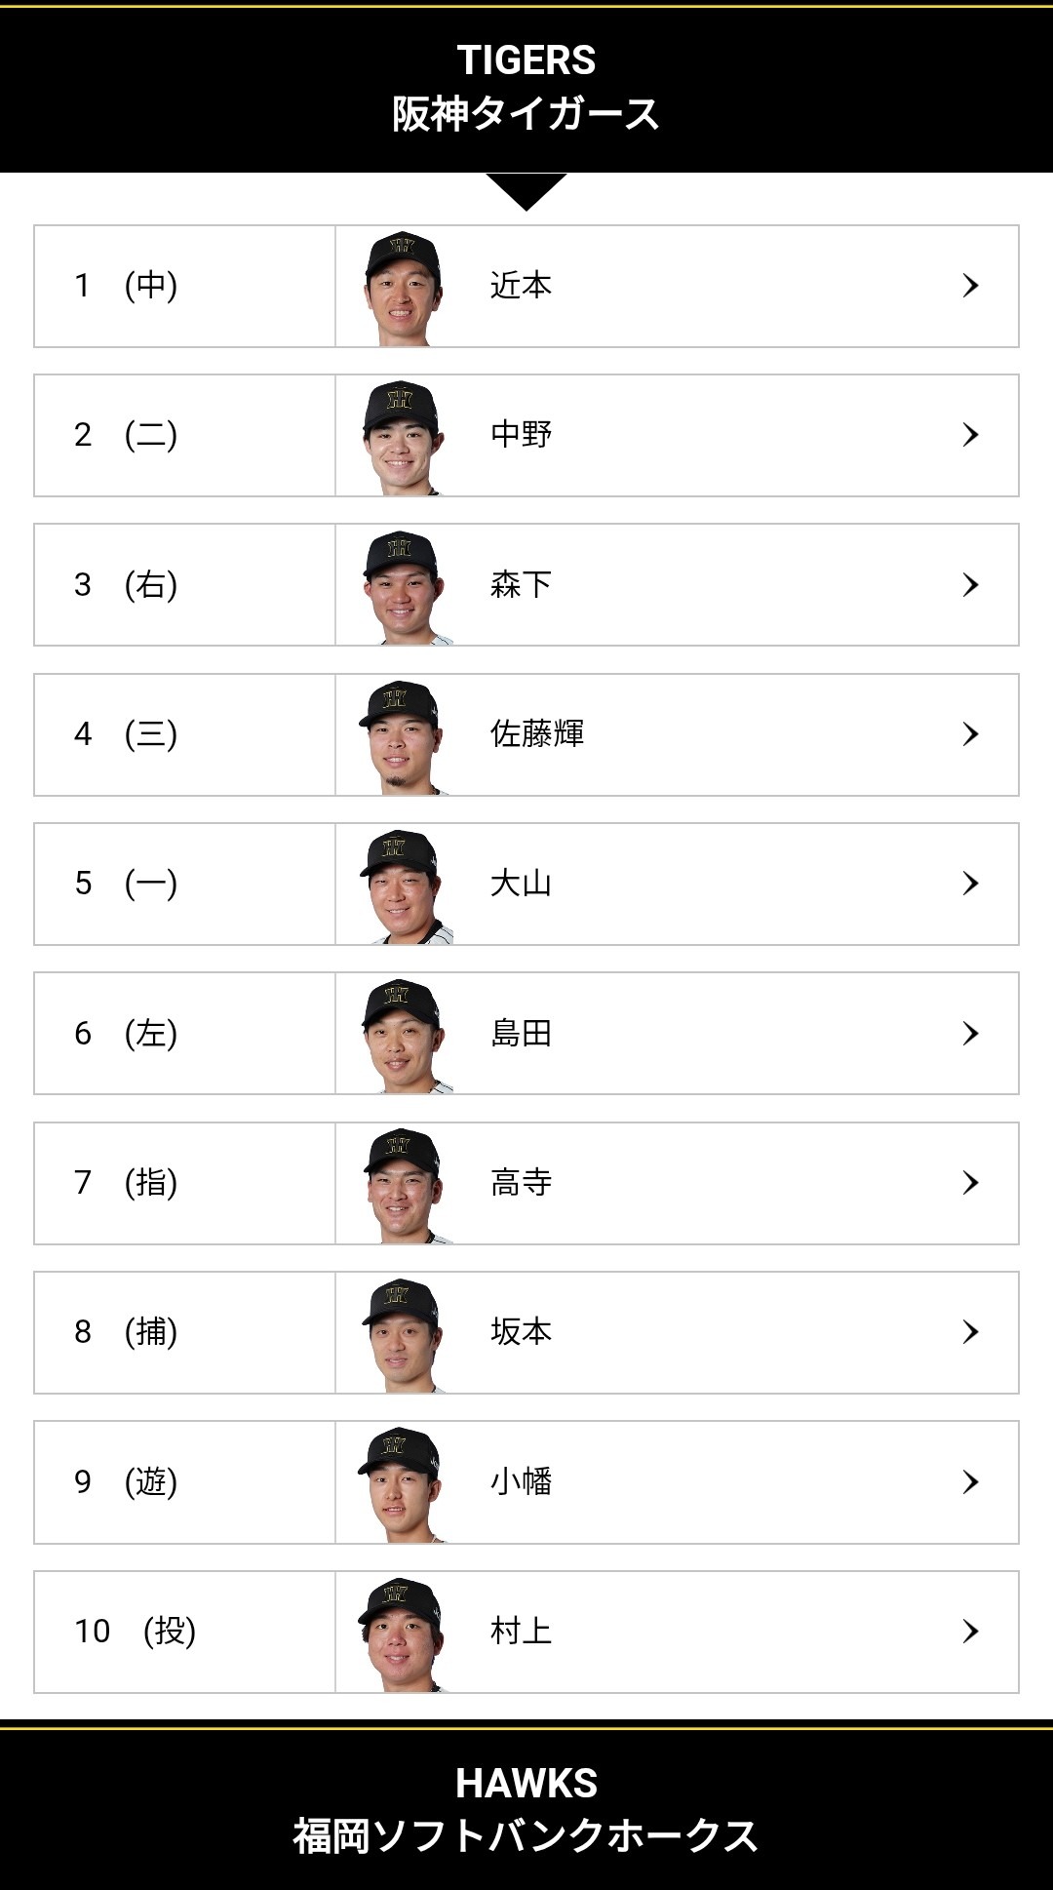Open 近本's player photo
The height and width of the screenshot is (1890, 1053).
[x=403, y=288]
